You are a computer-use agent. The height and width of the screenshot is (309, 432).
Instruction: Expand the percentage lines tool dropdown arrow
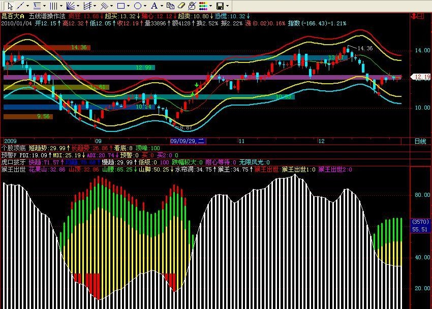tap(44, 6)
